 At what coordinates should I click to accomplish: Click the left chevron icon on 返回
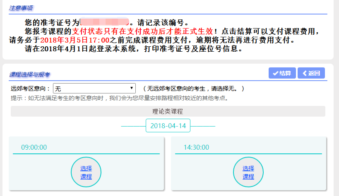point(305,73)
